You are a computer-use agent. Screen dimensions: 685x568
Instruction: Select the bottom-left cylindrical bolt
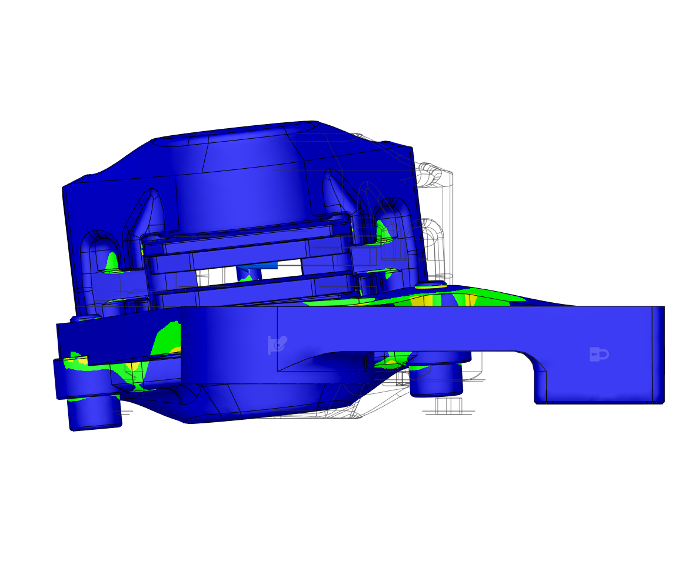[x=94, y=413]
